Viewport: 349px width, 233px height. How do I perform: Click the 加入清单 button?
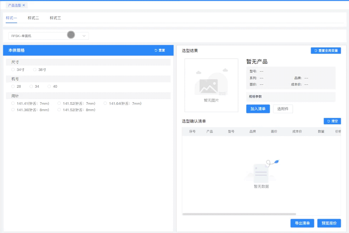coord(258,109)
